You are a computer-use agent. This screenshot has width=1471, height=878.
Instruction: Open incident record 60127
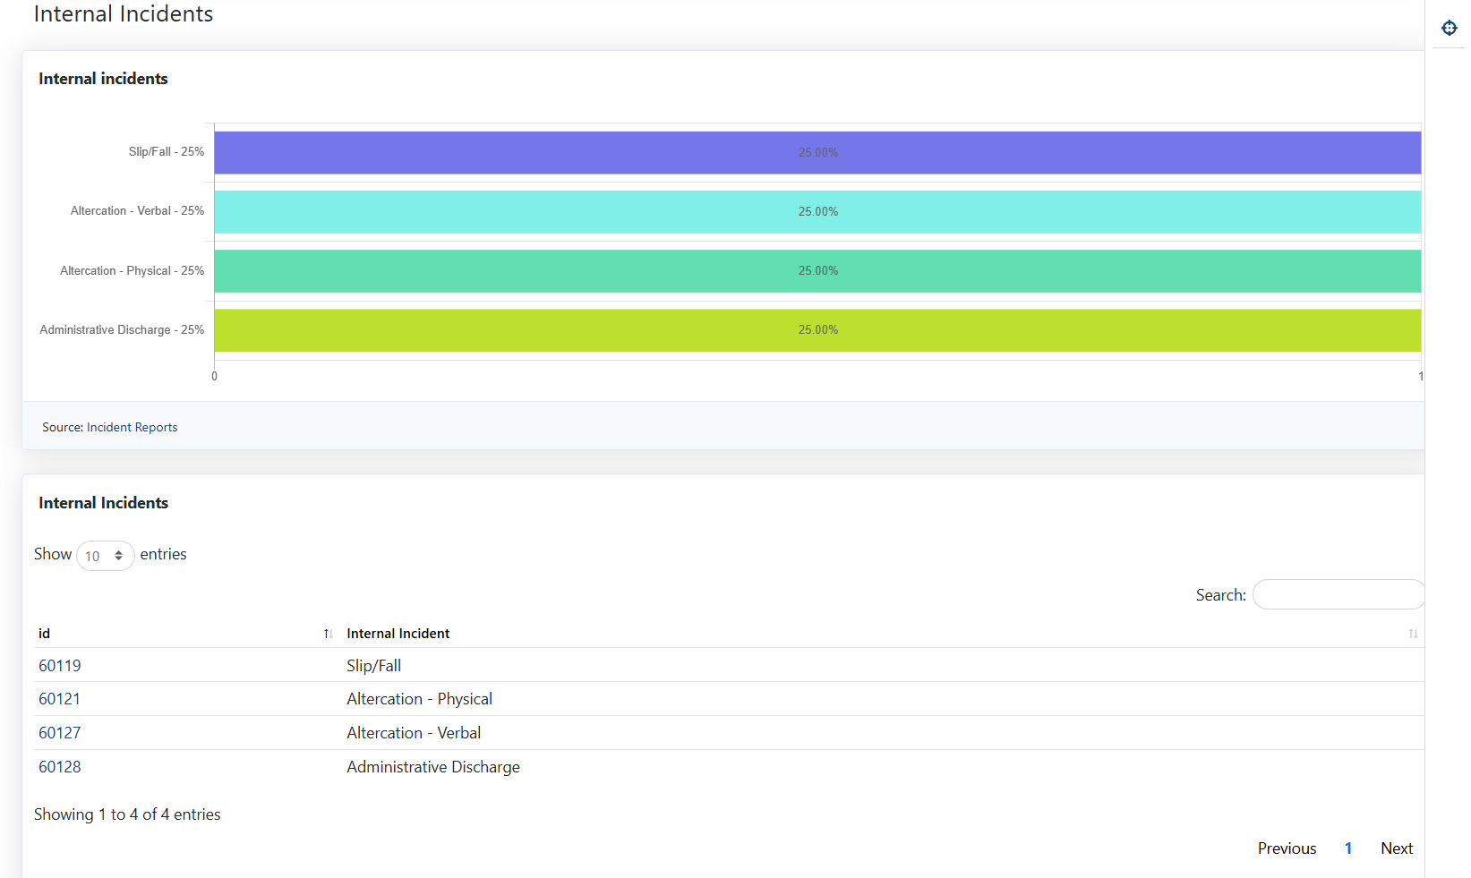60,733
